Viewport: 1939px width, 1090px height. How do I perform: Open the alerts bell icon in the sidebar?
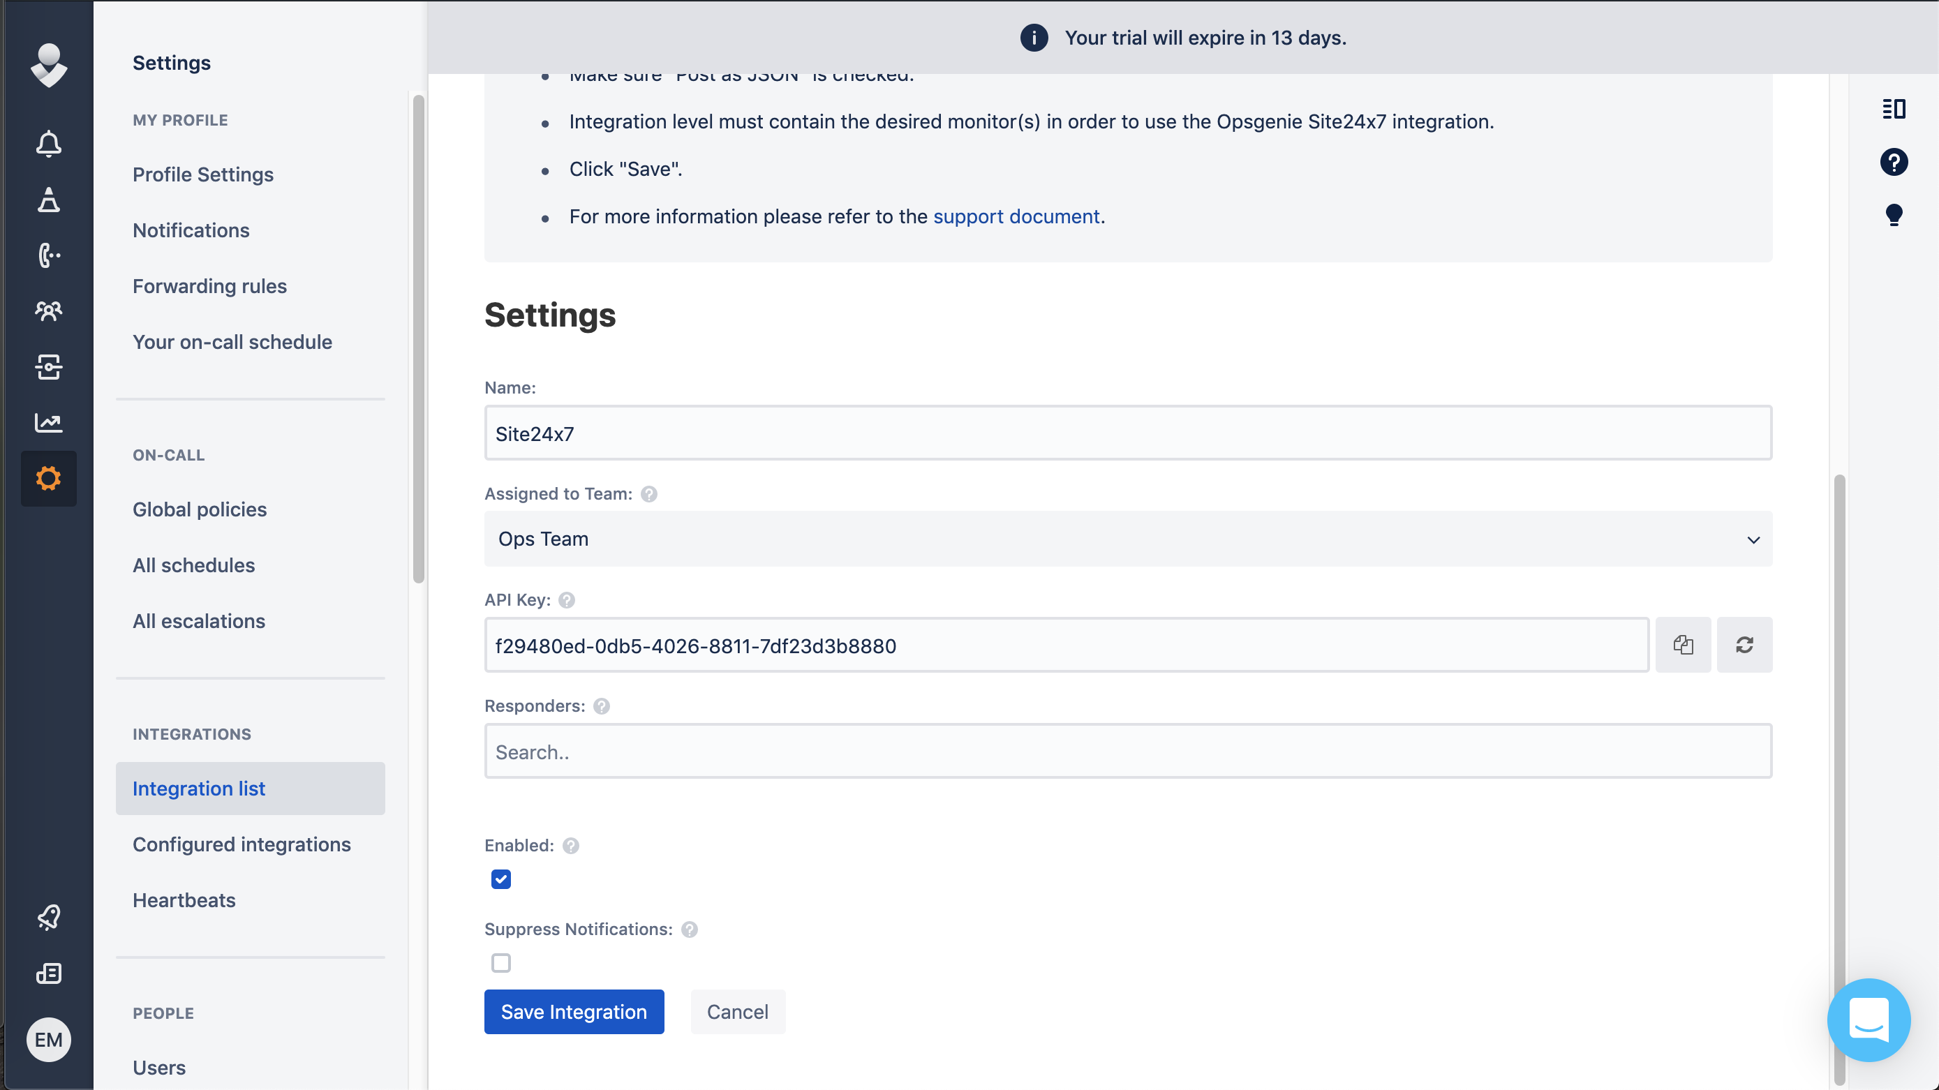(48, 143)
